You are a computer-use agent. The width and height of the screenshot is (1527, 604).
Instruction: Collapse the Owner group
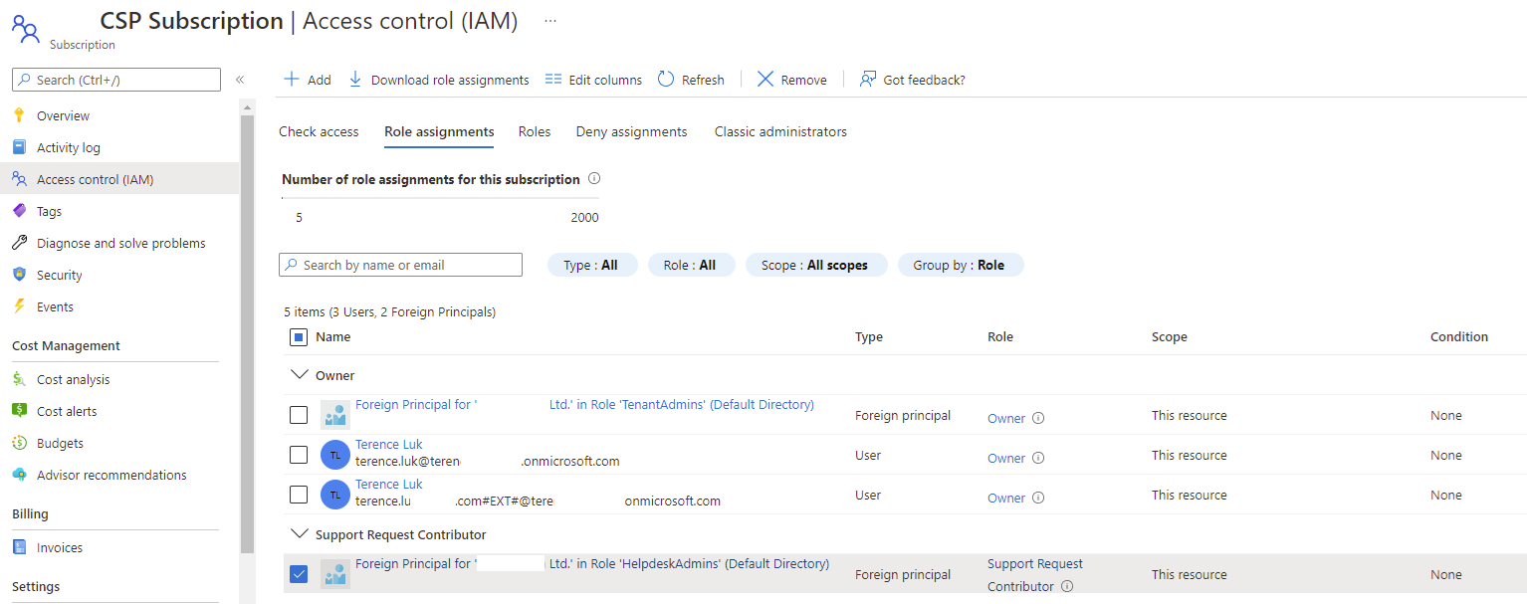299,375
